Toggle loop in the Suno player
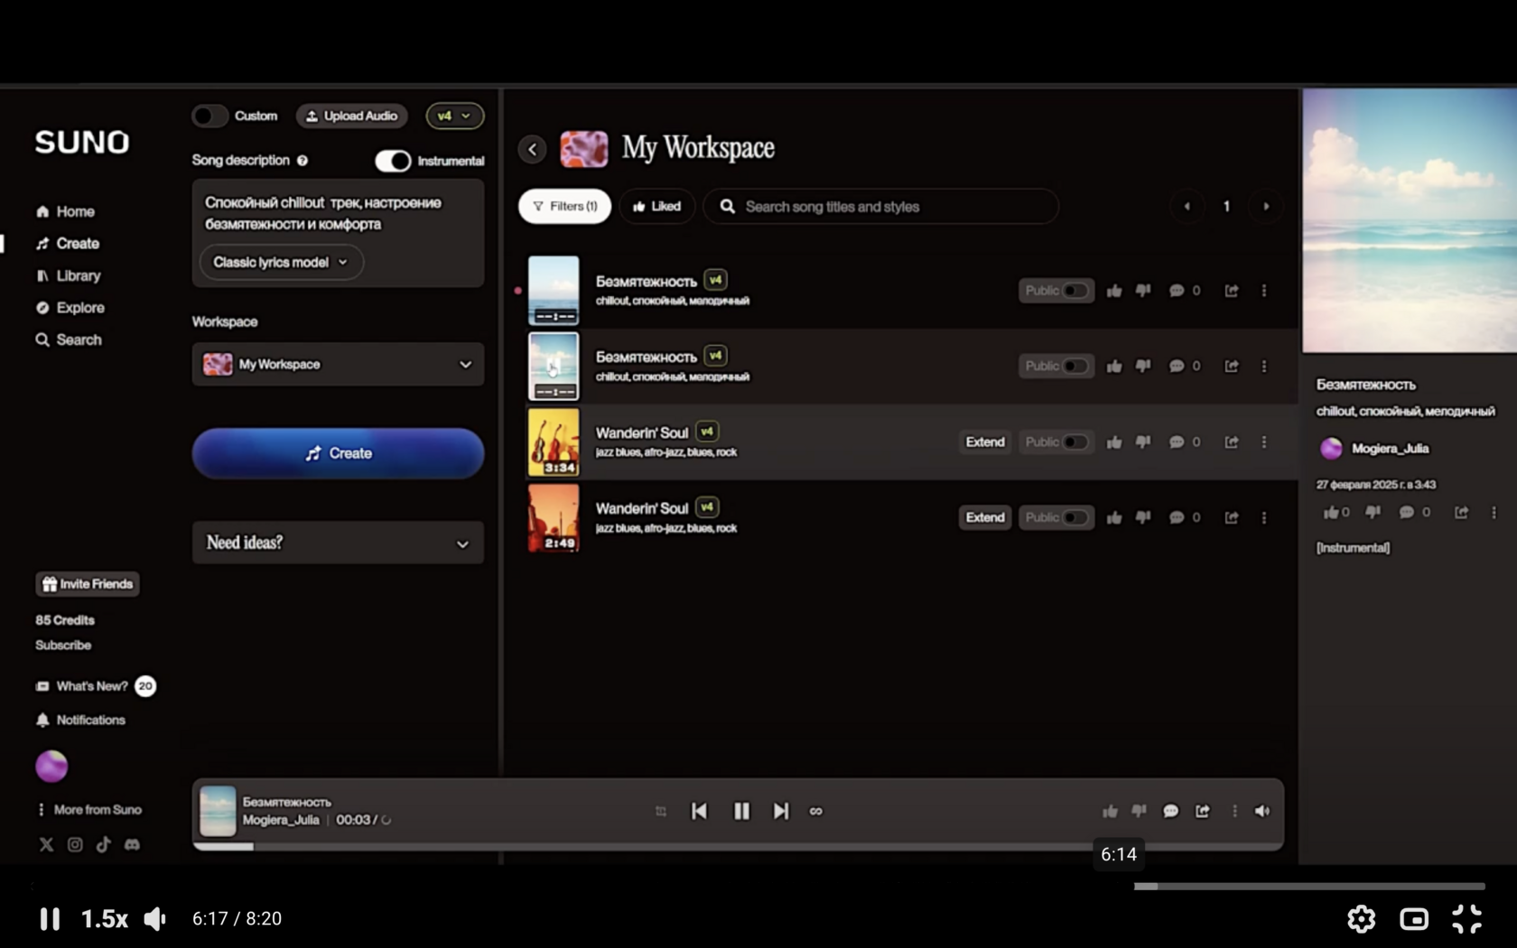This screenshot has height=948, width=1517. (816, 812)
